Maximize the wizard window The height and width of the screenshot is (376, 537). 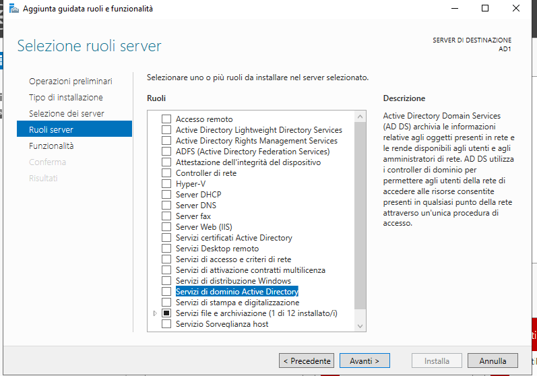485,8
